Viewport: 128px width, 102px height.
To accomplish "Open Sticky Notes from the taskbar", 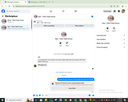I will pyautogui.click(x=46, y=100).
